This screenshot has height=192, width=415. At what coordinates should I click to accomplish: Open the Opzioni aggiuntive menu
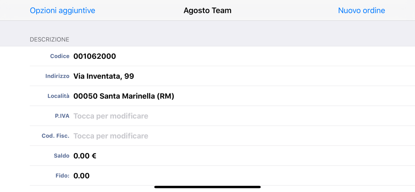pos(62,11)
